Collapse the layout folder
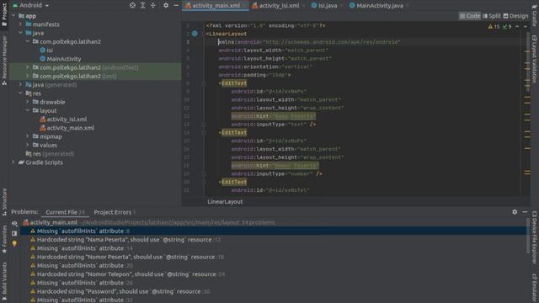The height and width of the screenshot is (303, 539). pyautogui.click(x=28, y=110)
